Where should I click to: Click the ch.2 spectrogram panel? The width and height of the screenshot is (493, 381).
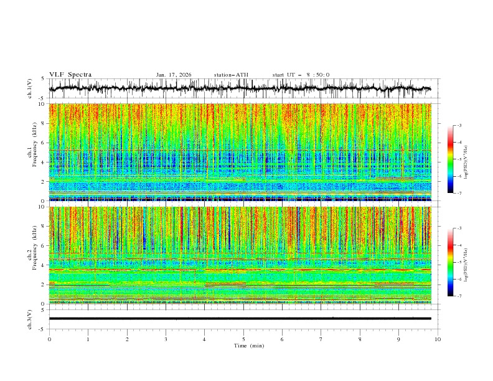pos(240,255)
